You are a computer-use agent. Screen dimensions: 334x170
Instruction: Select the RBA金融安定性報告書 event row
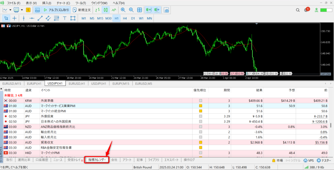166,148
